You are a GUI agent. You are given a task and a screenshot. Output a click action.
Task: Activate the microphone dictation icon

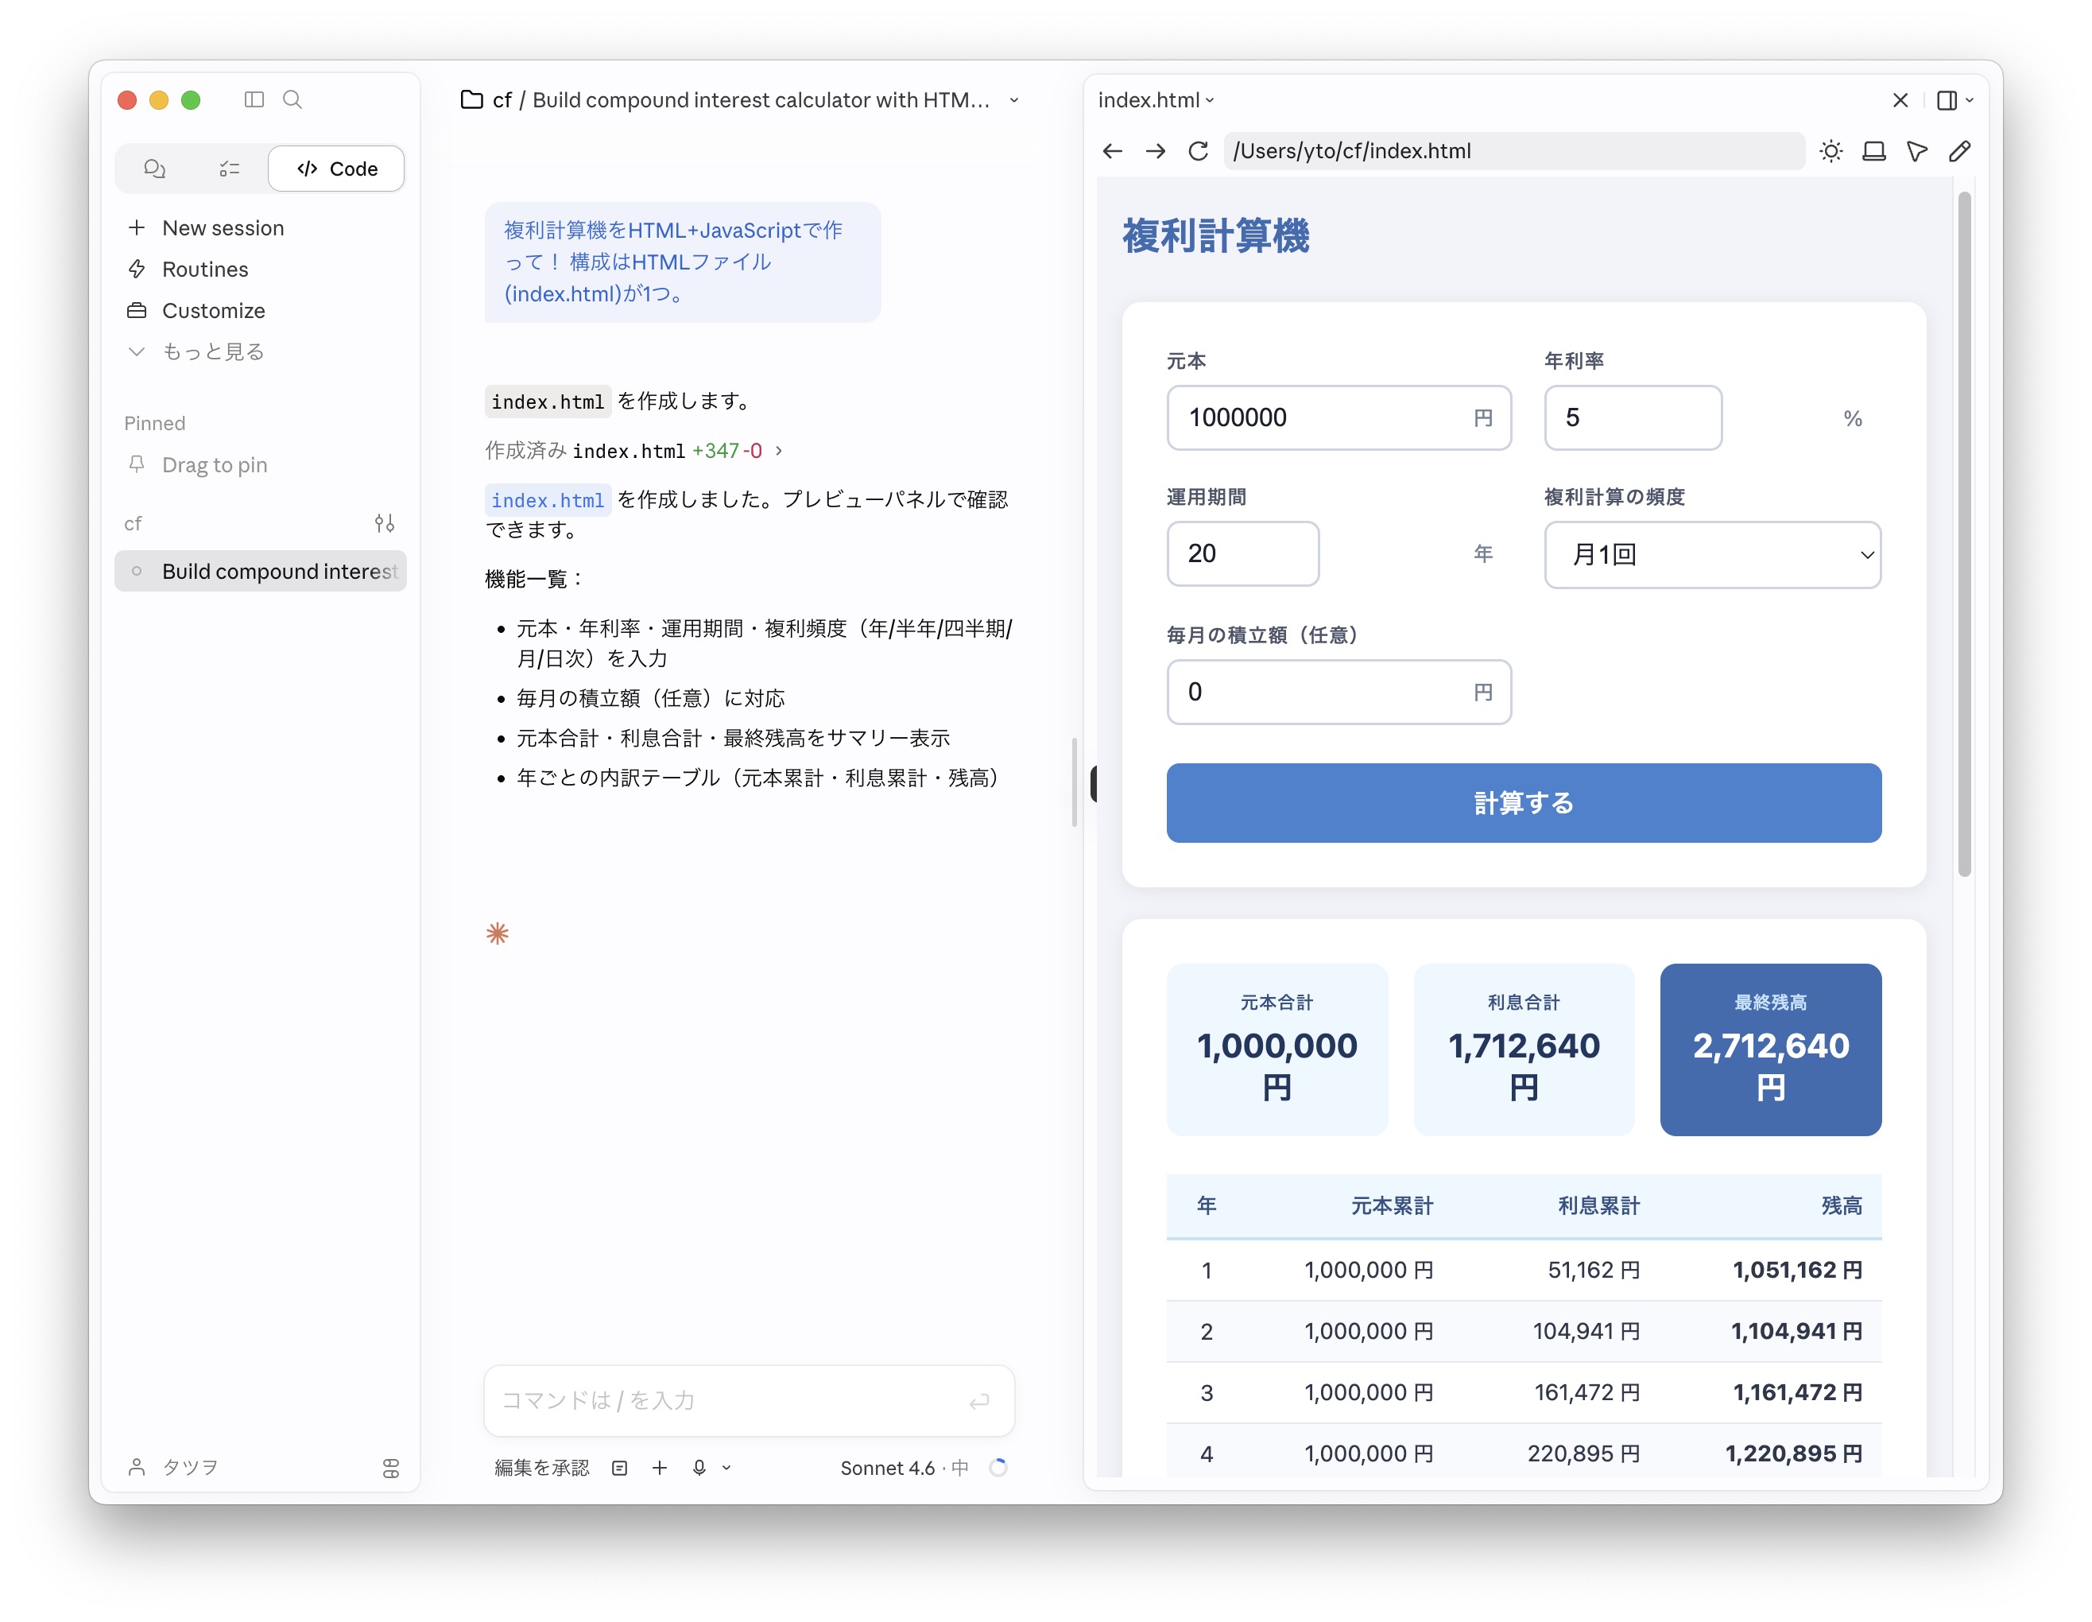click(x=699, y=1468)
